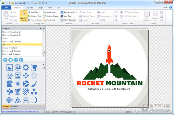The width and height of the screenshot is (174, 115).
Task: Insert the dotted circle ring shape
Action: (34, 76)
